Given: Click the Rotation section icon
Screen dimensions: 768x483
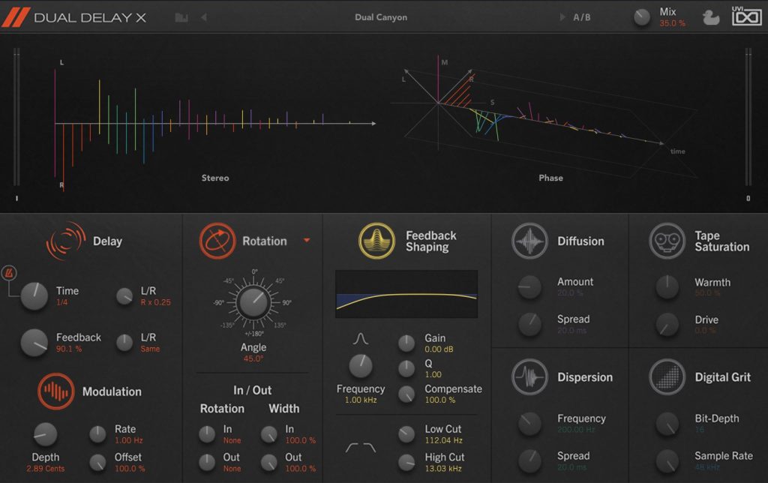Looking at the screenshot, I should (217, 241).
